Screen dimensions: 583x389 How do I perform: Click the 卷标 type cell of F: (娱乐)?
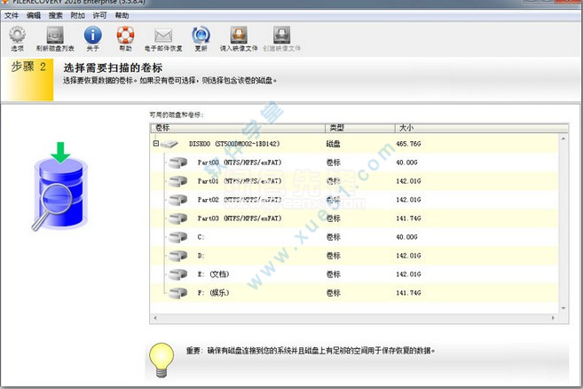[333, 293]
